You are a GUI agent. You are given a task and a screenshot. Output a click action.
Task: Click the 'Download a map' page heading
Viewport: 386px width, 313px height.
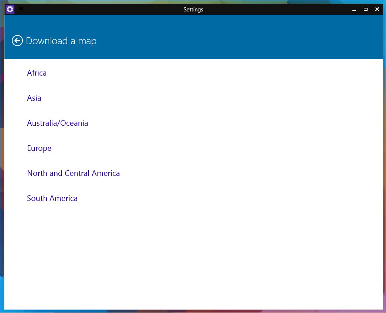(61, 41)
